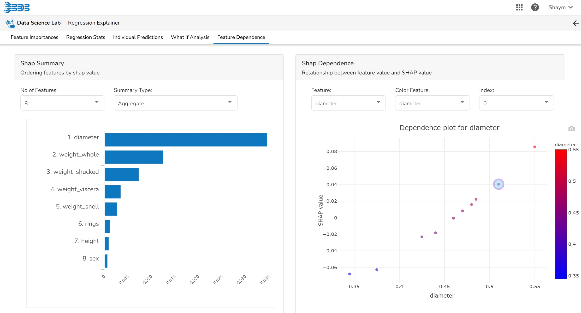Open the apps grid menu icon
Viewport: 581px width, 313px height.
tap(519, 7)
